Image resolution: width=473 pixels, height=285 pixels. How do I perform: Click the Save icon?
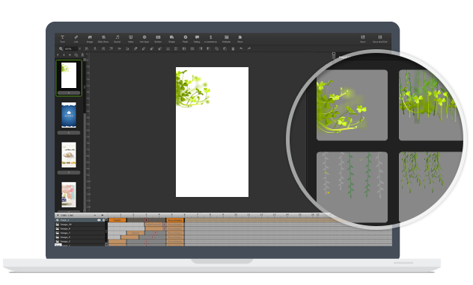tap(362, 39)
